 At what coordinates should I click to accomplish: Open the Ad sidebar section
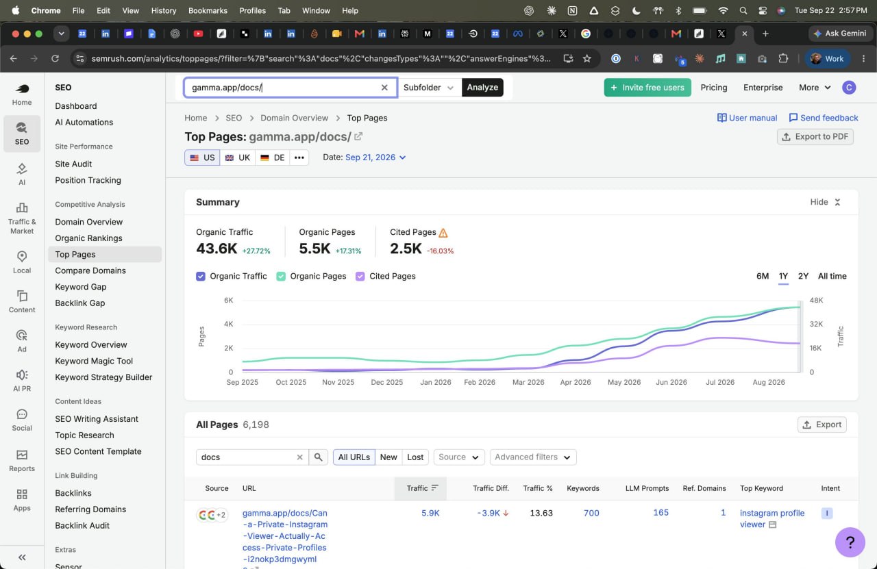tap(22, 340)
